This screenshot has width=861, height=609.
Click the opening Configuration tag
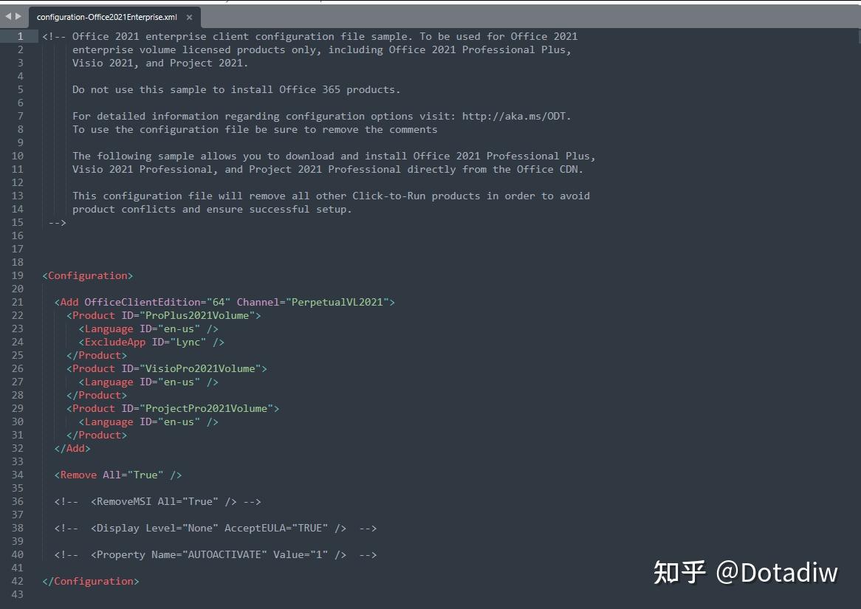(87, 275)
